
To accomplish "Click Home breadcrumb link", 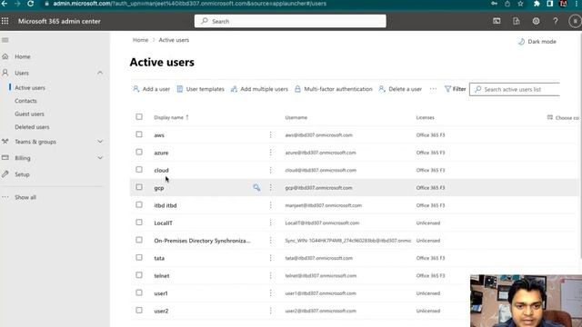I will pos(140,40).
